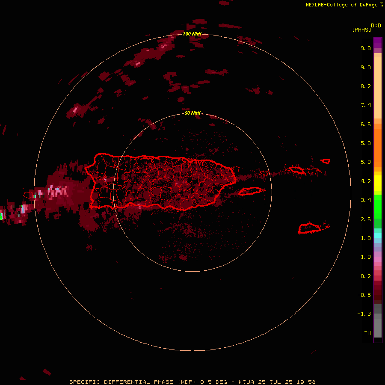Click the St. Croix island outline at lower right
The image size is (385, 385).
click(309, 228)
